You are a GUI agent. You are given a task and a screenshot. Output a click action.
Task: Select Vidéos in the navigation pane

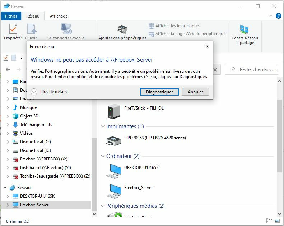pos(27,133)
